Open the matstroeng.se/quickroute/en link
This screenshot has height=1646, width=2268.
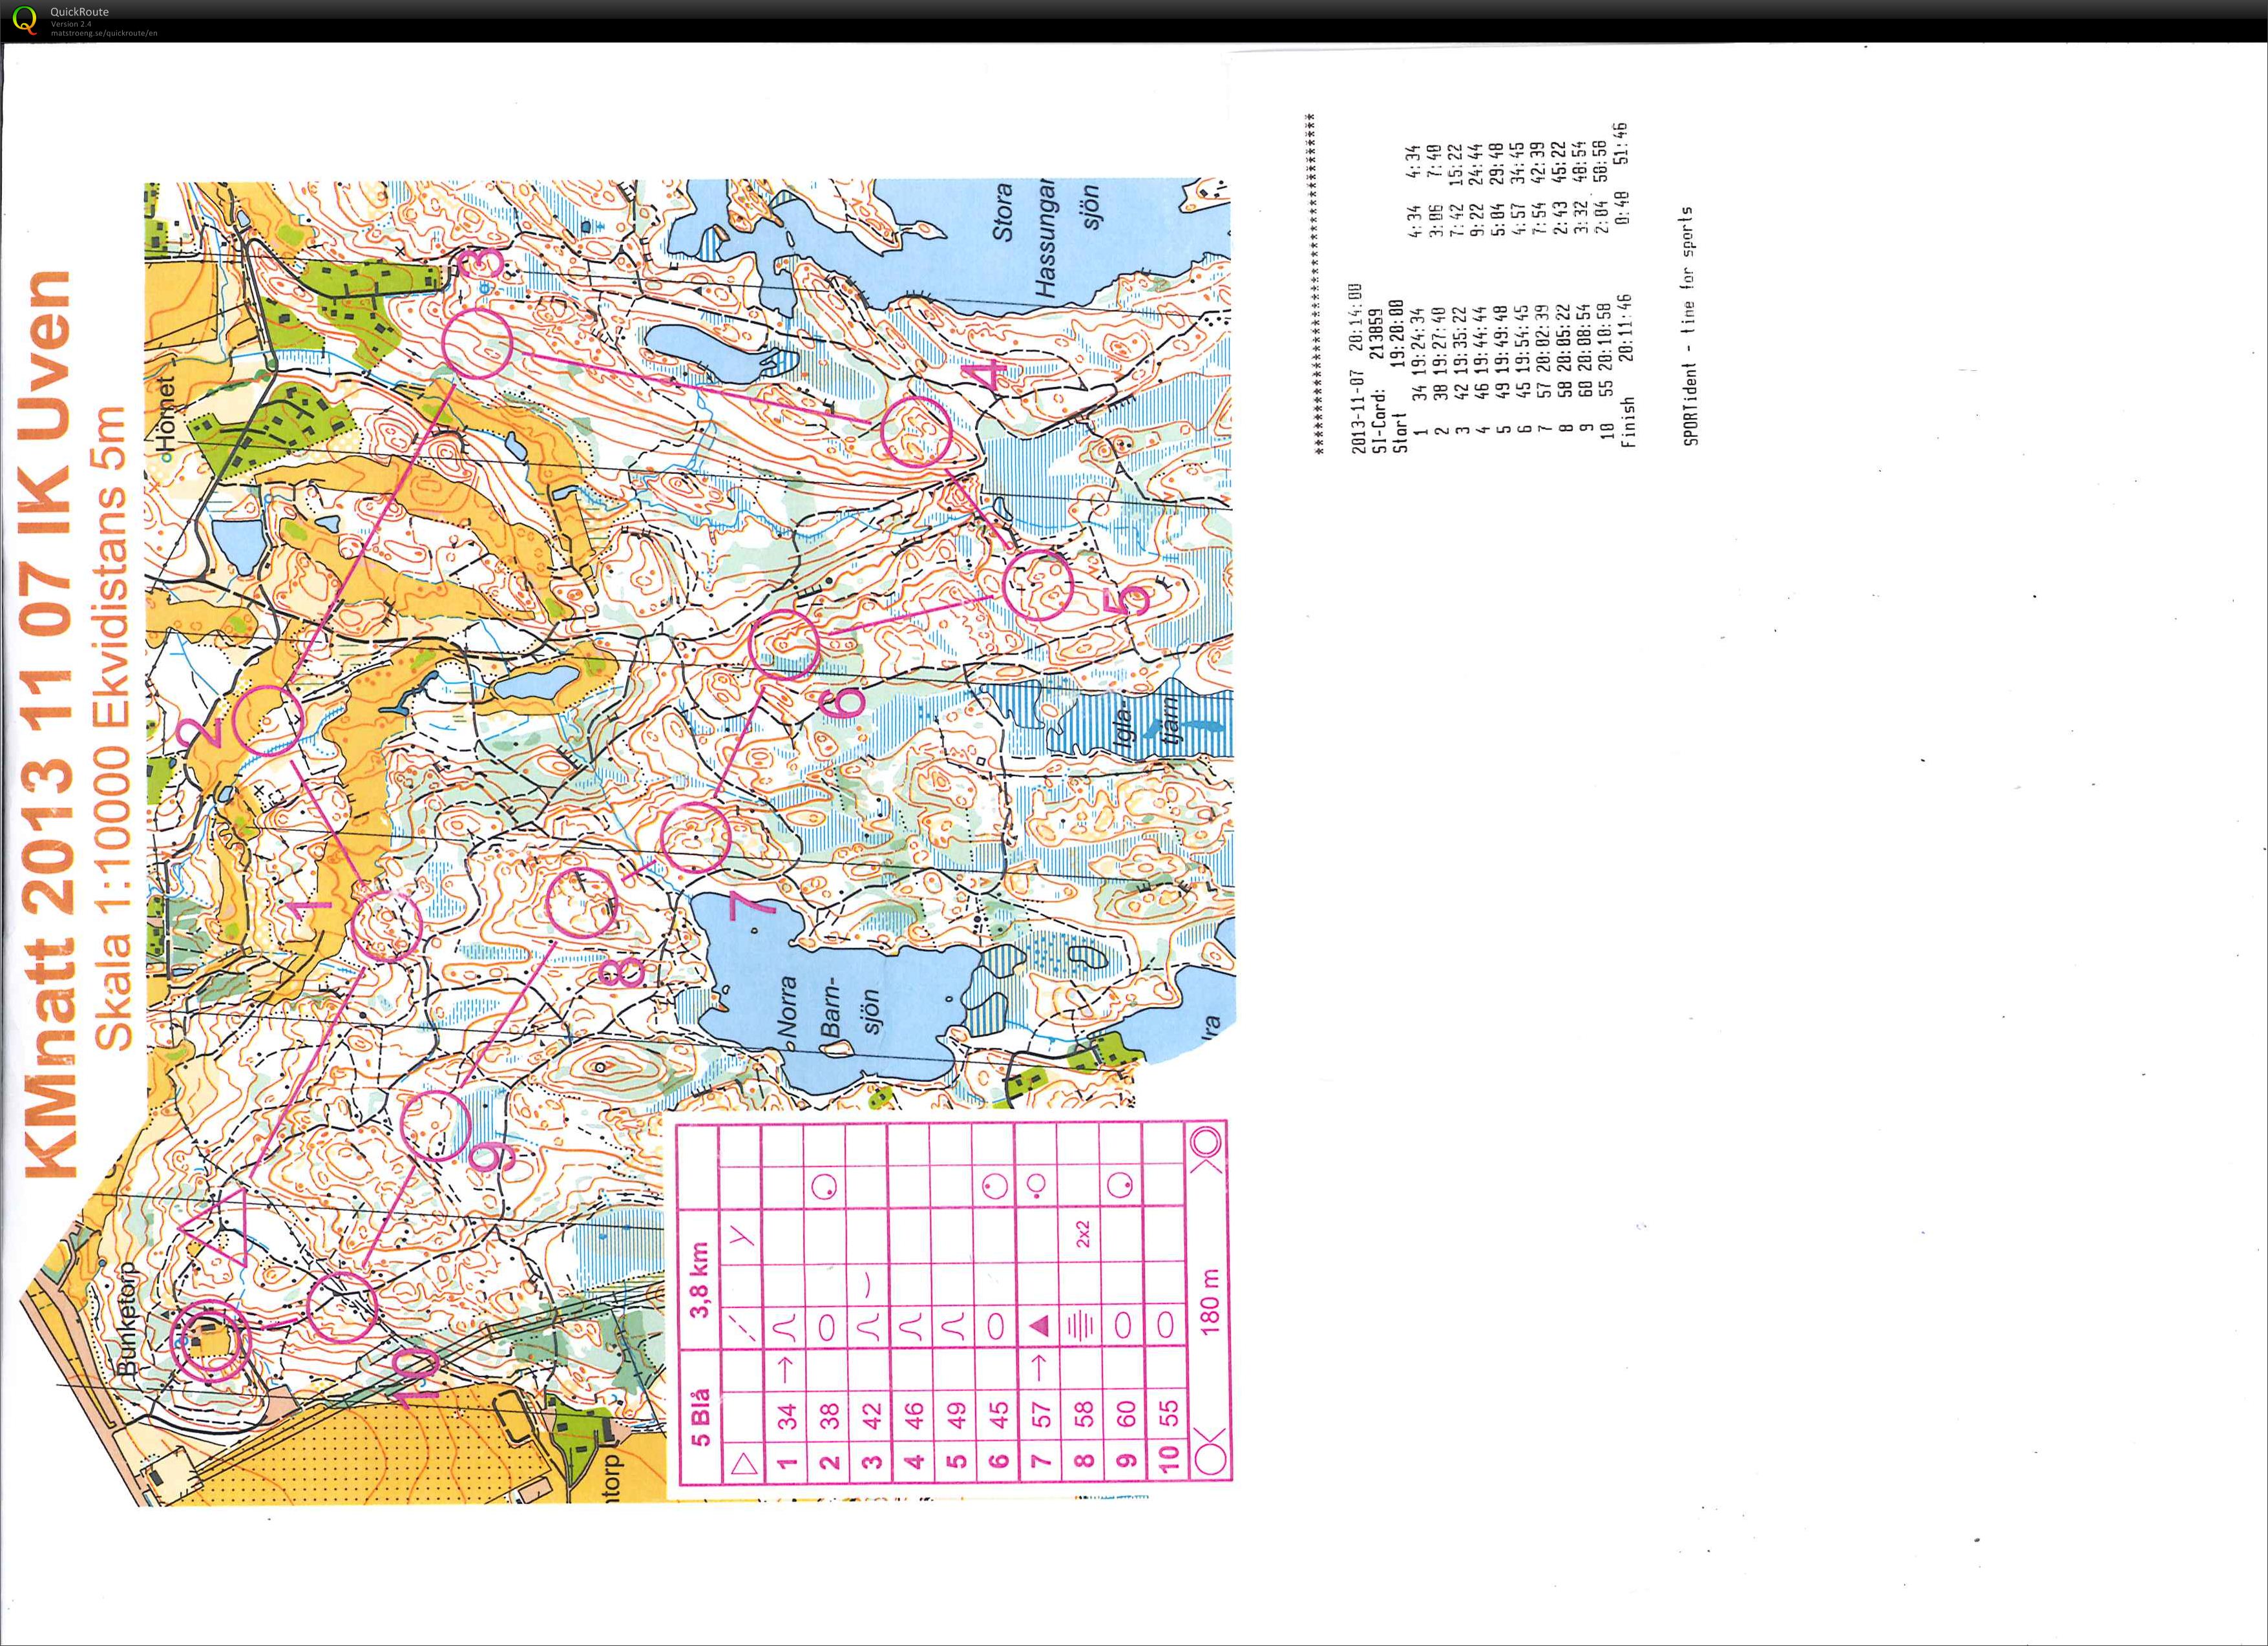click(x=104, y=33)
